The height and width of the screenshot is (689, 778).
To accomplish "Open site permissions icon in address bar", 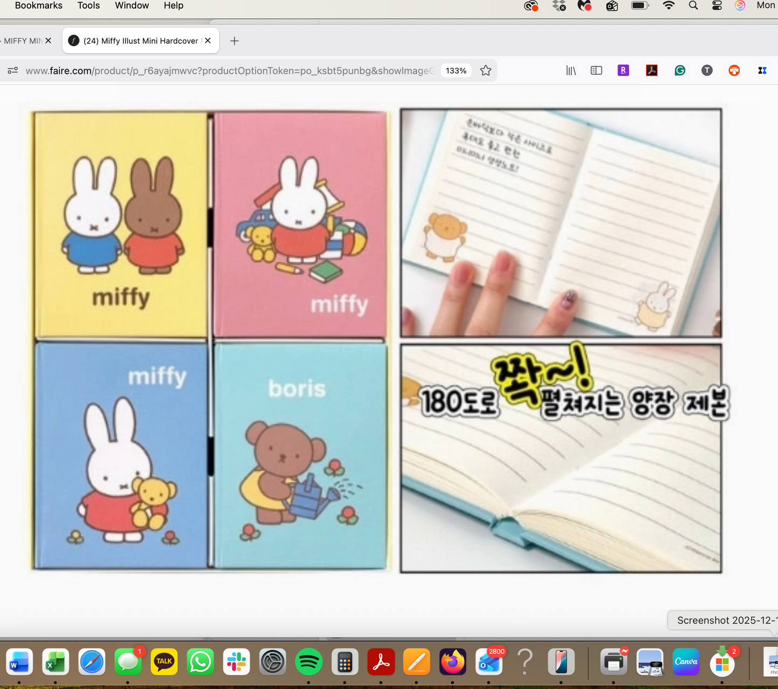I will (12, 71).
